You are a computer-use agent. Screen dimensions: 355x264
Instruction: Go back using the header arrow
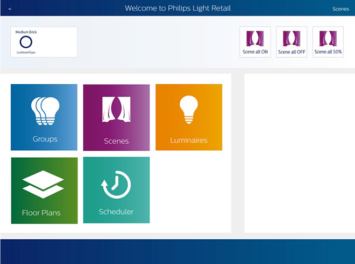[x=10, y=9]
